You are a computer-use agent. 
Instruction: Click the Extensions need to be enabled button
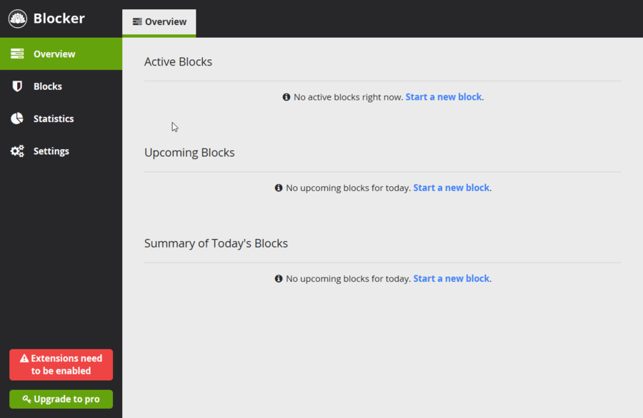pyautogui.click(x=61, y=365)
